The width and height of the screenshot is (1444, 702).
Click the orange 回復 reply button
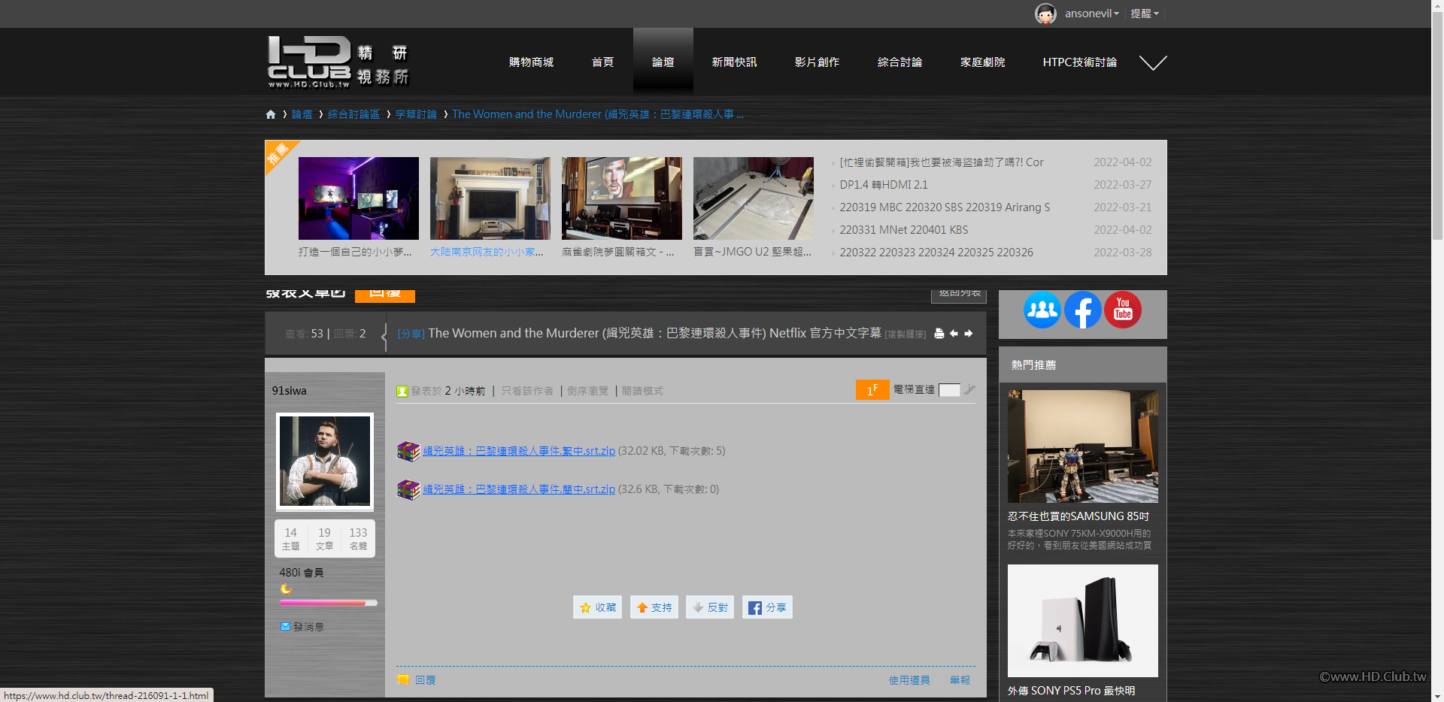click(x=384, y=295)
